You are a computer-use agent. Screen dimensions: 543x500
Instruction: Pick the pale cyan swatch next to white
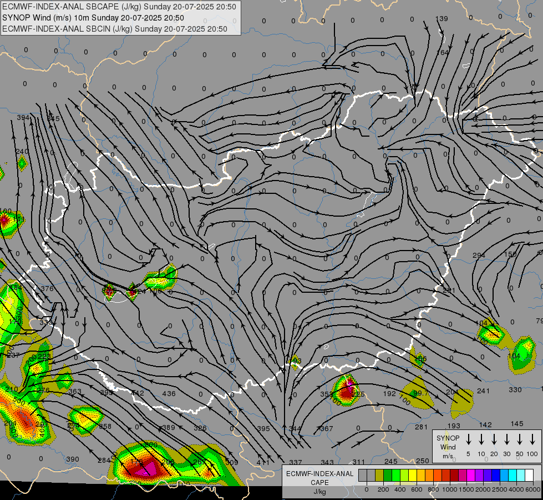point(521,475)
